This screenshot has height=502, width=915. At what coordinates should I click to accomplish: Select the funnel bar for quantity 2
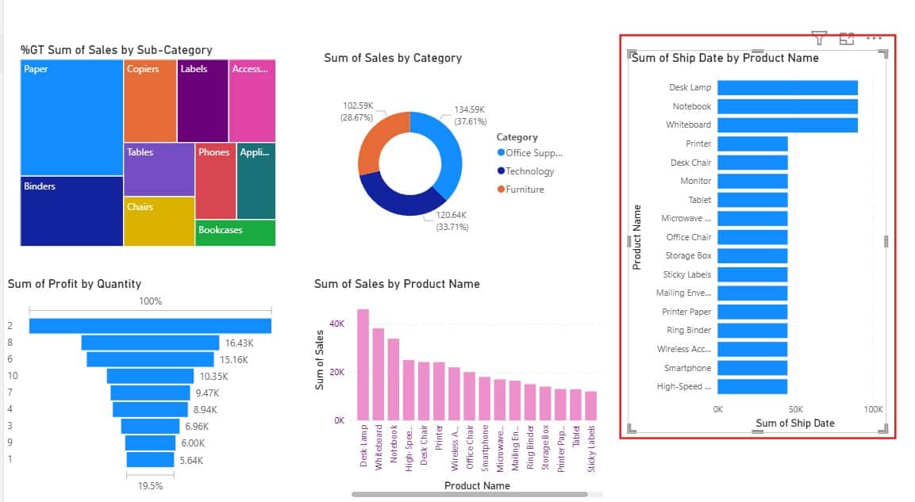point(150,326)
